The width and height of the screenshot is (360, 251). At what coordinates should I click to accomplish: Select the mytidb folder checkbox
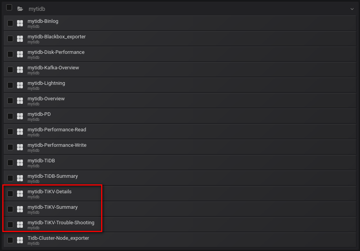pyautogui.click(x=9, y=7)
